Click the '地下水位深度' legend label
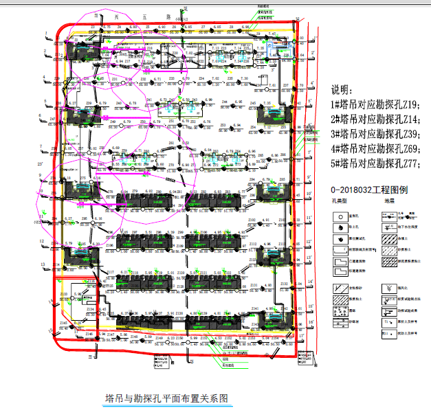This screenshot has height=408, width=431. (x=408, y=227)
